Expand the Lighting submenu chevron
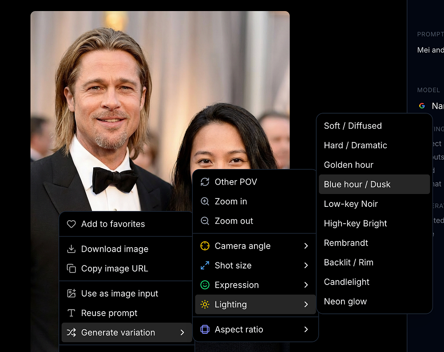This screenshot has width=444, height=352. (x=306, y=305)
